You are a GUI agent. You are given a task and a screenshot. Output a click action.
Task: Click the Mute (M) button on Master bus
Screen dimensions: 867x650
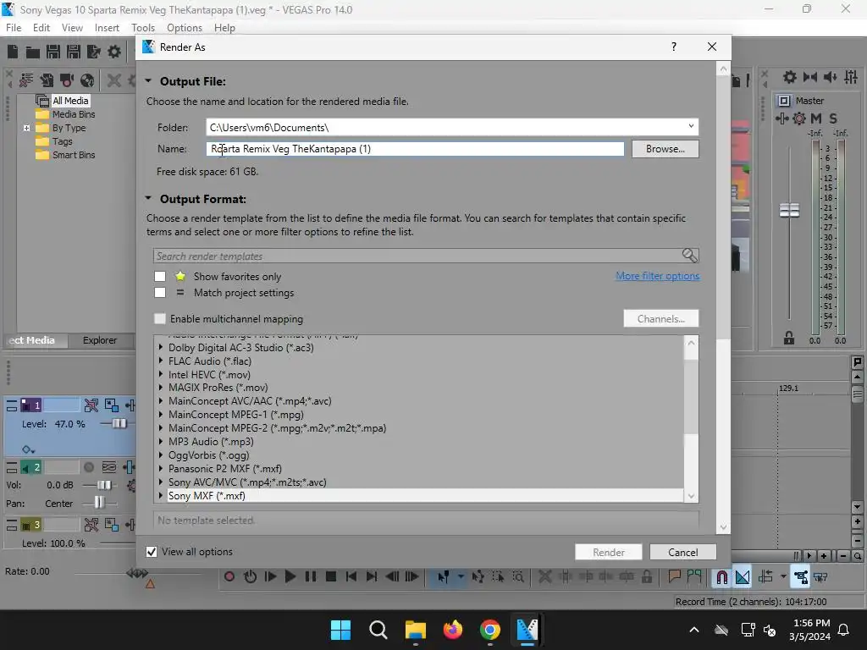click(x=816, y=118)
